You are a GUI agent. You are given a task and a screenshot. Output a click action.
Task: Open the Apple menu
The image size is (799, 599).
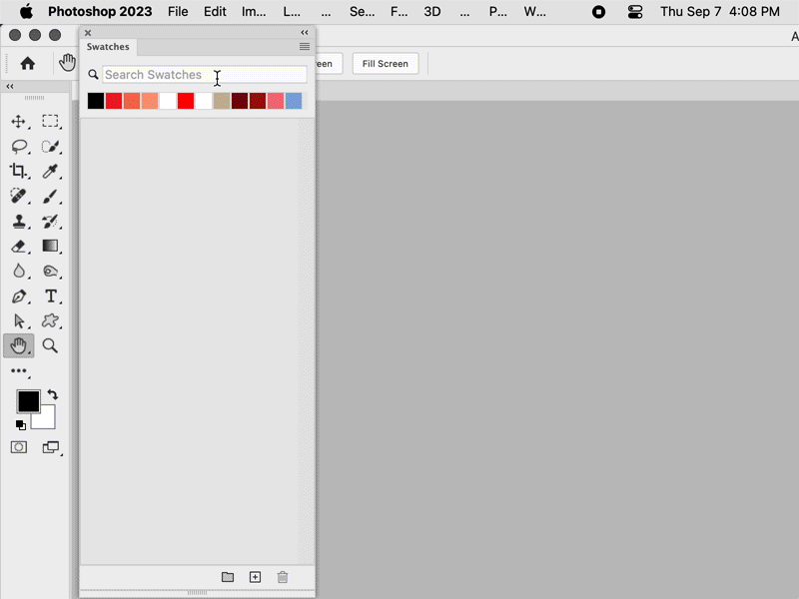27,11
